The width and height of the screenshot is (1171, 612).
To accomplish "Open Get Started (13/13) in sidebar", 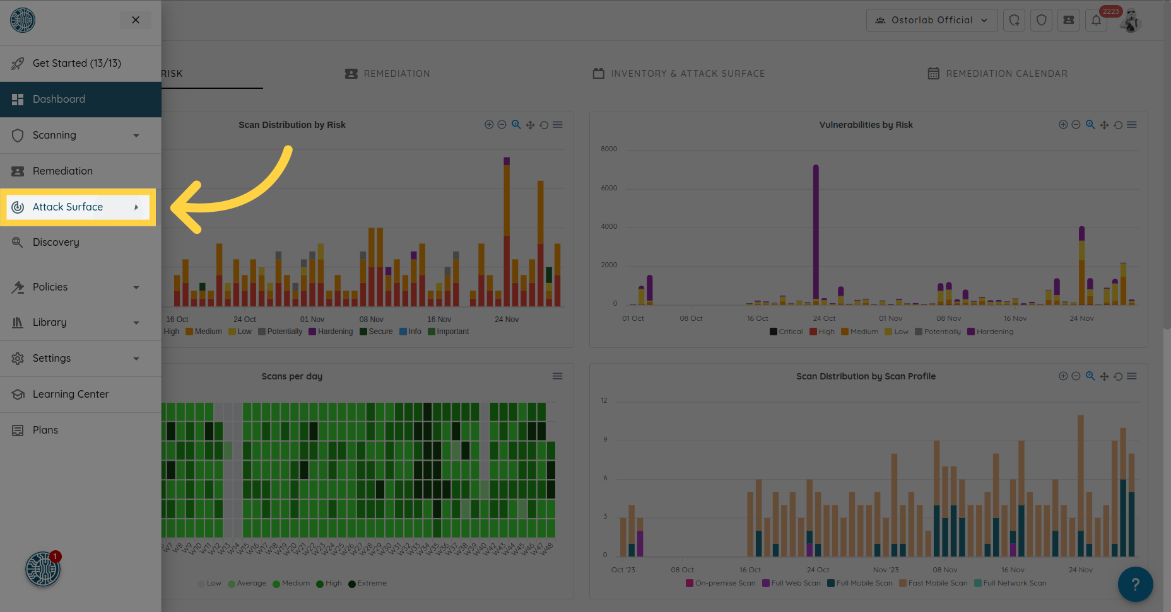I will (76, 63).
